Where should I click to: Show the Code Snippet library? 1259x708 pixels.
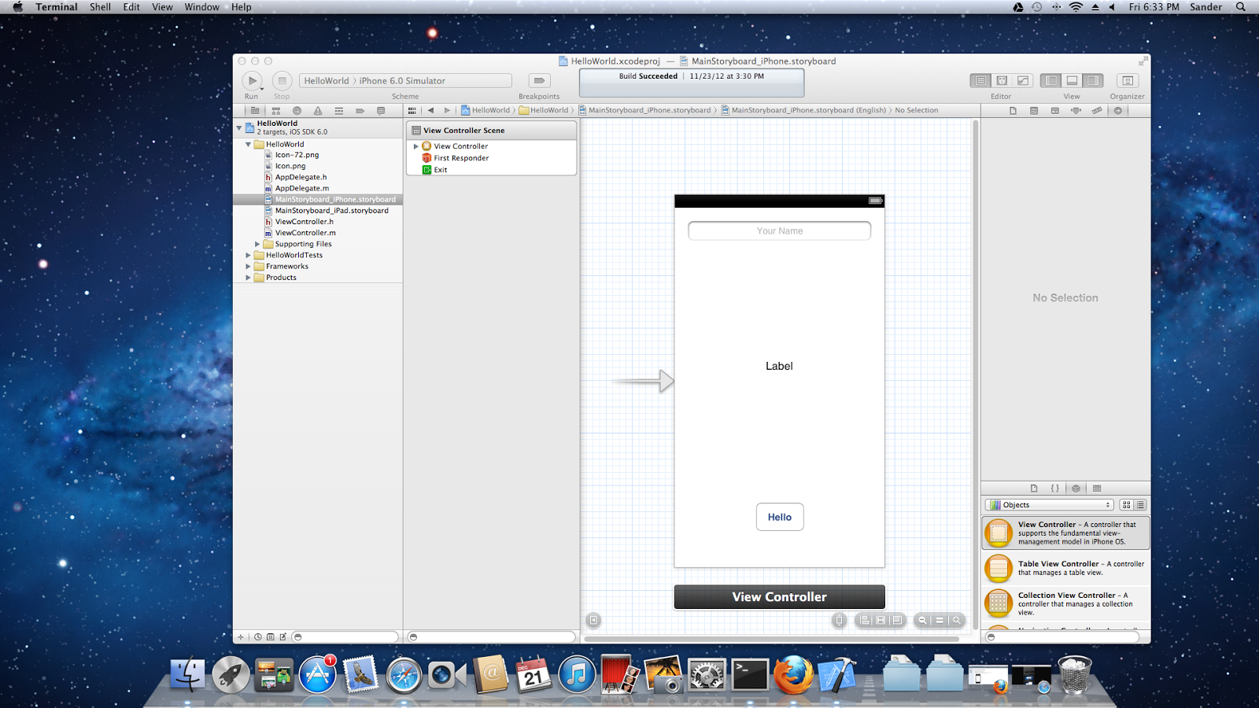coord(1055,489)
